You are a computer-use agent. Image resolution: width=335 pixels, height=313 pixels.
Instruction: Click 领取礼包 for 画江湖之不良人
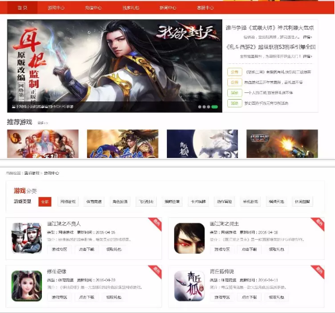pos(114,249)
